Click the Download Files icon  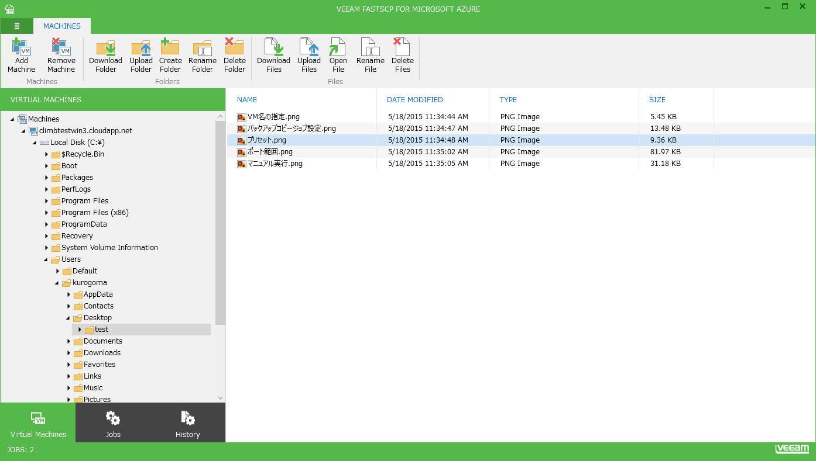(x=273, y=47)
